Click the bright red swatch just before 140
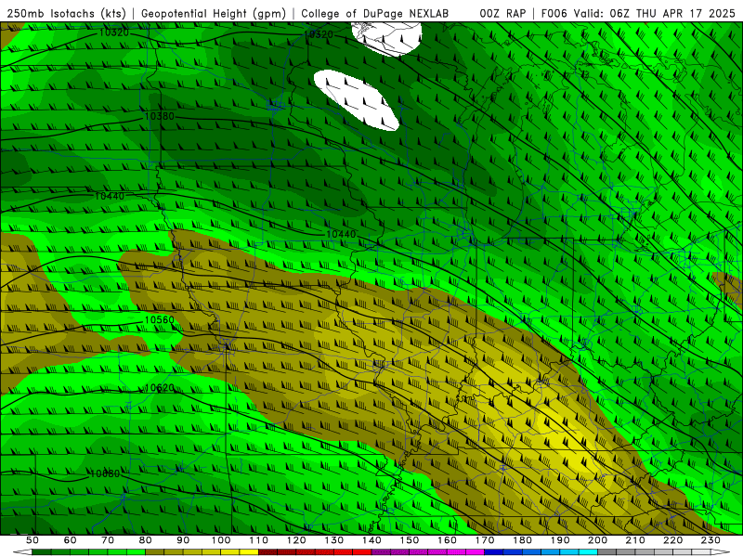This screenshot has height=557, width=743. point(362,551)
